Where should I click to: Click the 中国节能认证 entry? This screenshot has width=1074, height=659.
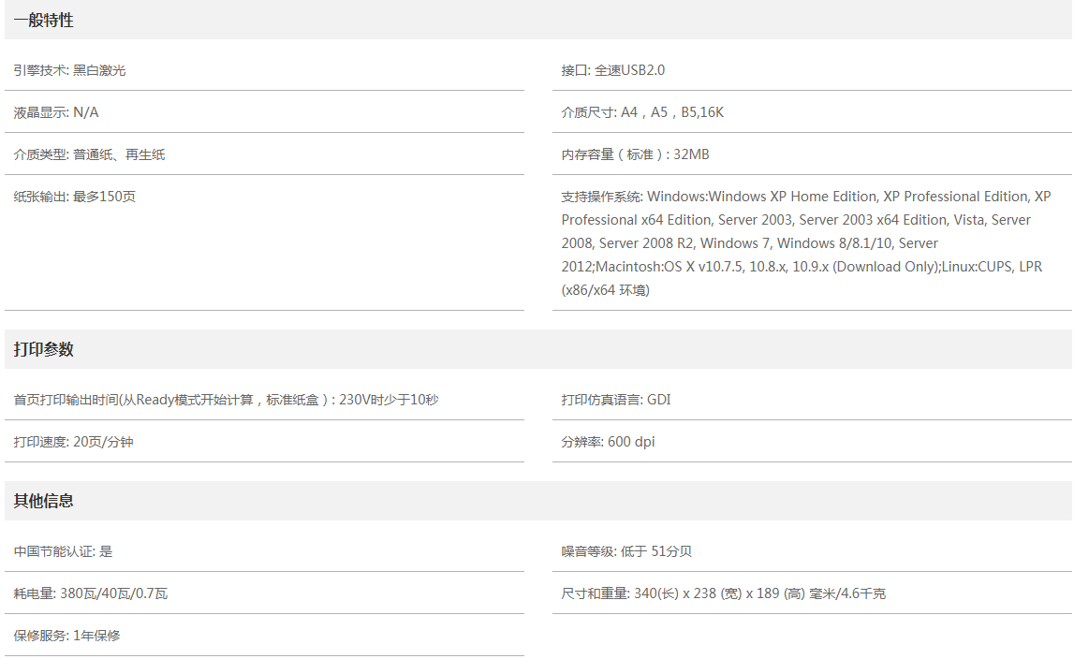pyautogui.click(x=64, y=551)
